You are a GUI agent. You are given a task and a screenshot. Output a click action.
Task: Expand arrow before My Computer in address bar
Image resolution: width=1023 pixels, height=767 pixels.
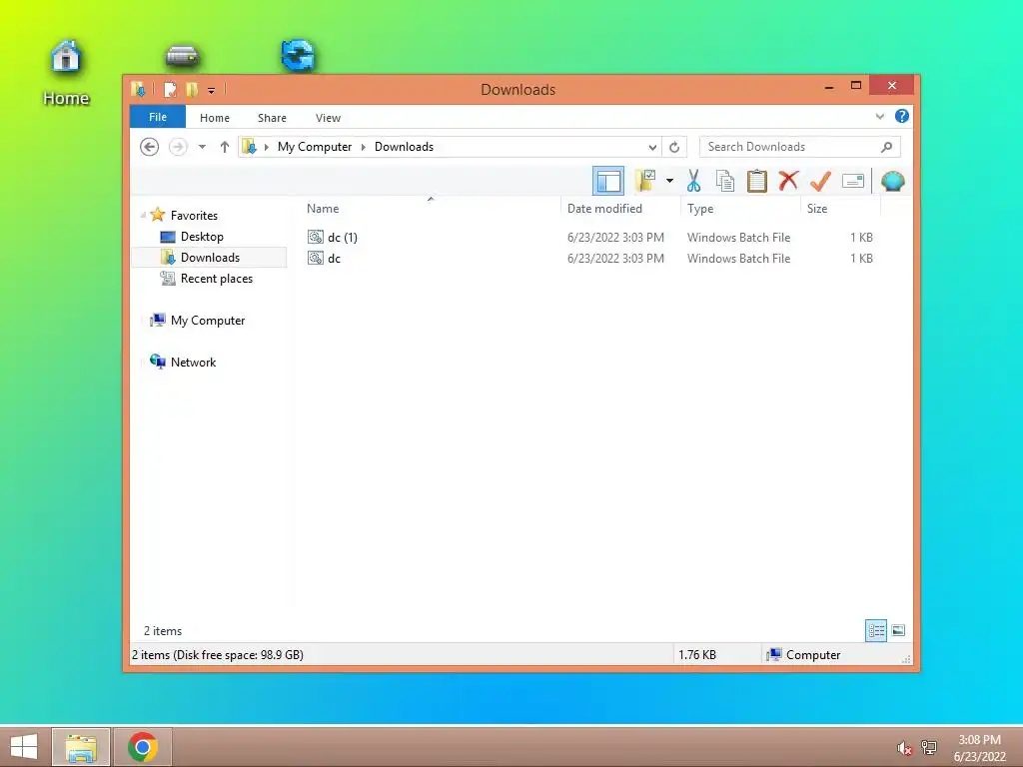pos(266,147)
